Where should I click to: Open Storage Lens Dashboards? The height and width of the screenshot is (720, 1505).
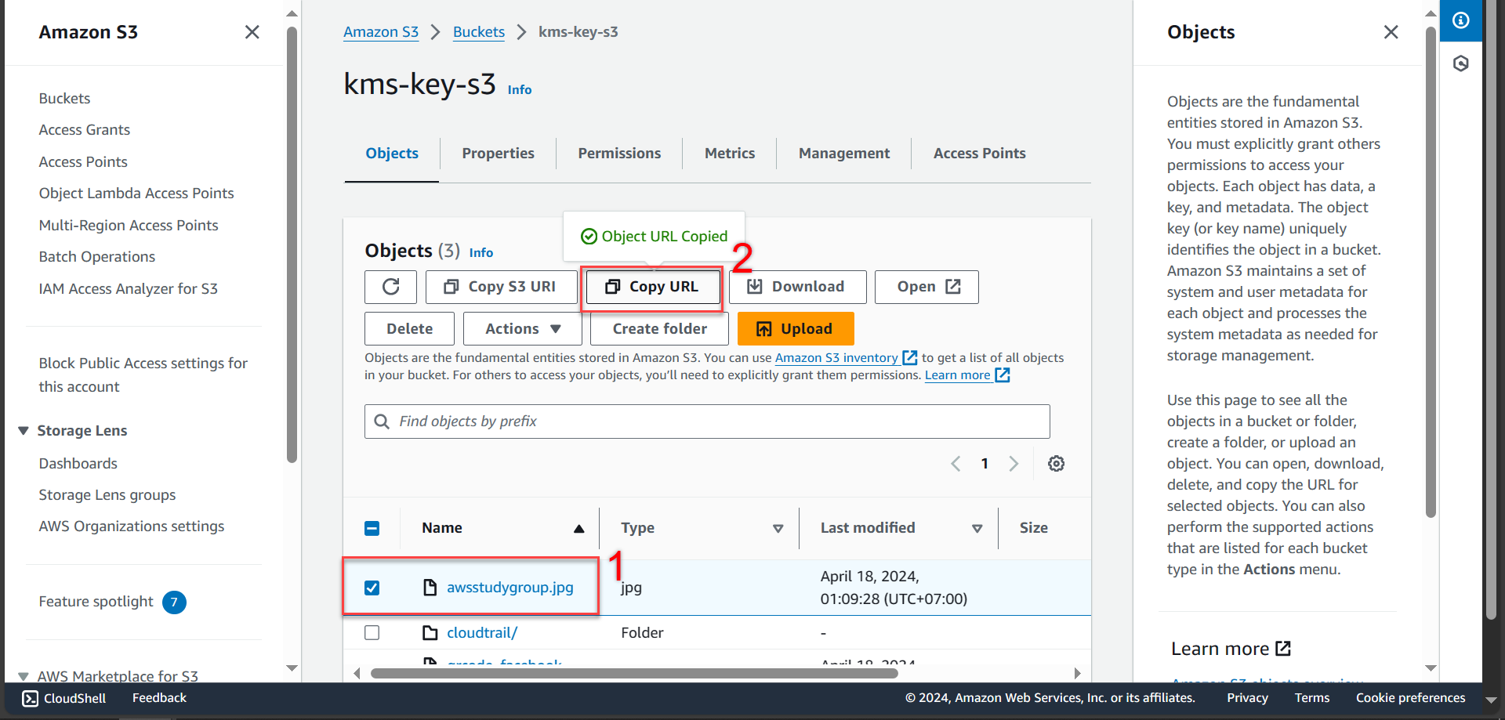tap(78, 464)
